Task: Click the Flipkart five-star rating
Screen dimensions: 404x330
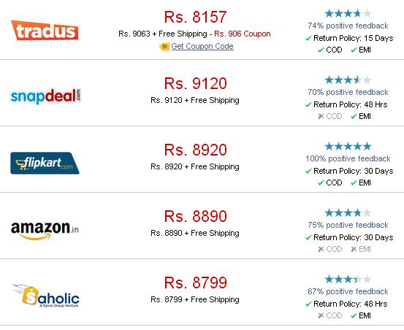Action: (x=348, y=147)
